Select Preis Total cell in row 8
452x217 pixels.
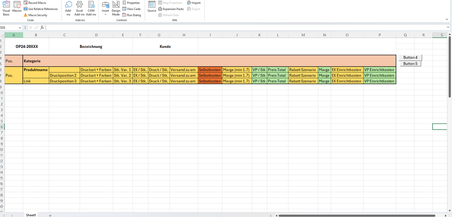[278, 81]
